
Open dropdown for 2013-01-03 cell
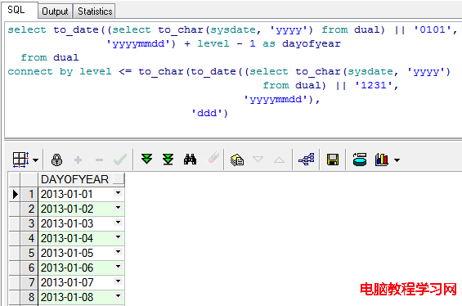click(x=118, y=222)
